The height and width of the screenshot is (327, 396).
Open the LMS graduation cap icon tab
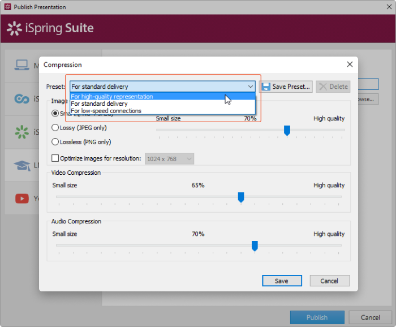(x=22, y=165)
